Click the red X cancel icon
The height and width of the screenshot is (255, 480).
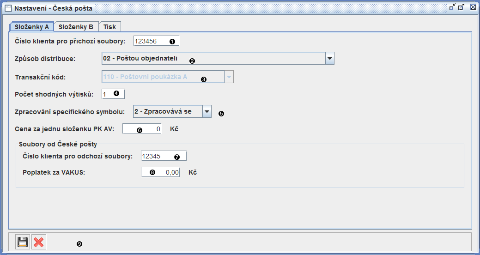39,242
